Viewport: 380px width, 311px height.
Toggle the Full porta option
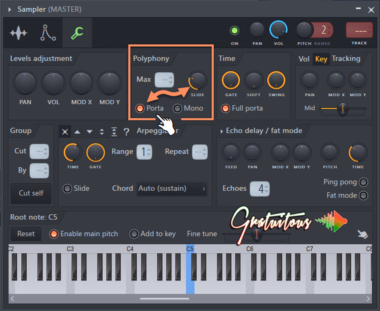(x=226, y=108)
